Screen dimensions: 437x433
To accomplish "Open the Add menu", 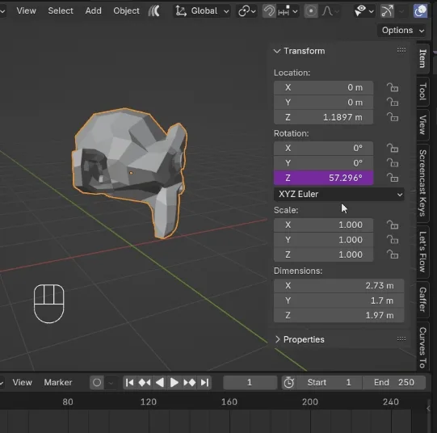I will (x=93, y=11).
